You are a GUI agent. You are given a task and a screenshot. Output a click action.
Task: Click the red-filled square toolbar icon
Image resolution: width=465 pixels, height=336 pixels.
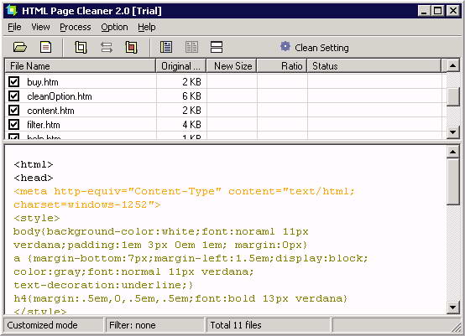pos(132,47)
